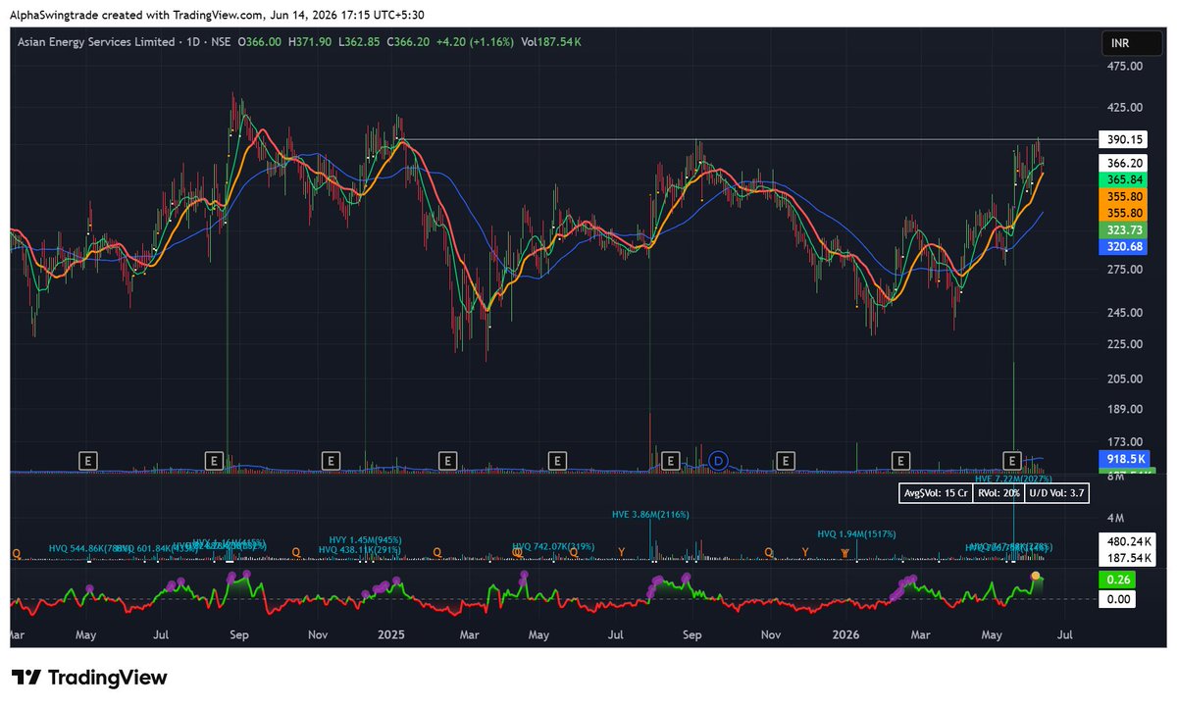This screenshot has width=1177, height=707.
Task: Click the HVY 1.45M(945%) volume annotation
Action: click(x=365, y=539)
